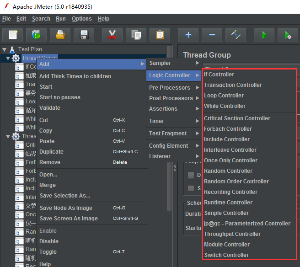Click the Paste clipboard toolbar icon

point(160,35)
